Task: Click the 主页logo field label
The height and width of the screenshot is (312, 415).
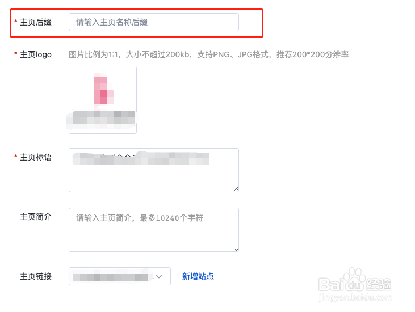Action: [x=36, y=54]
